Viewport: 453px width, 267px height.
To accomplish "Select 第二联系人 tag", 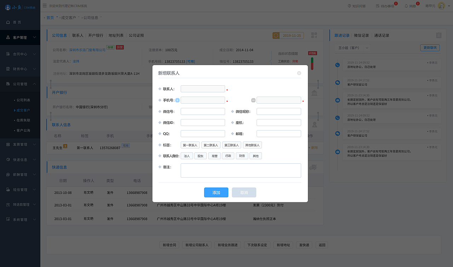I will 211,145.
